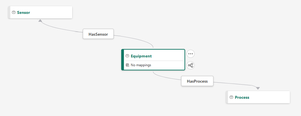
Task: Click the connector line between Equipment and HasProcess
Action: tap(165, 77)
